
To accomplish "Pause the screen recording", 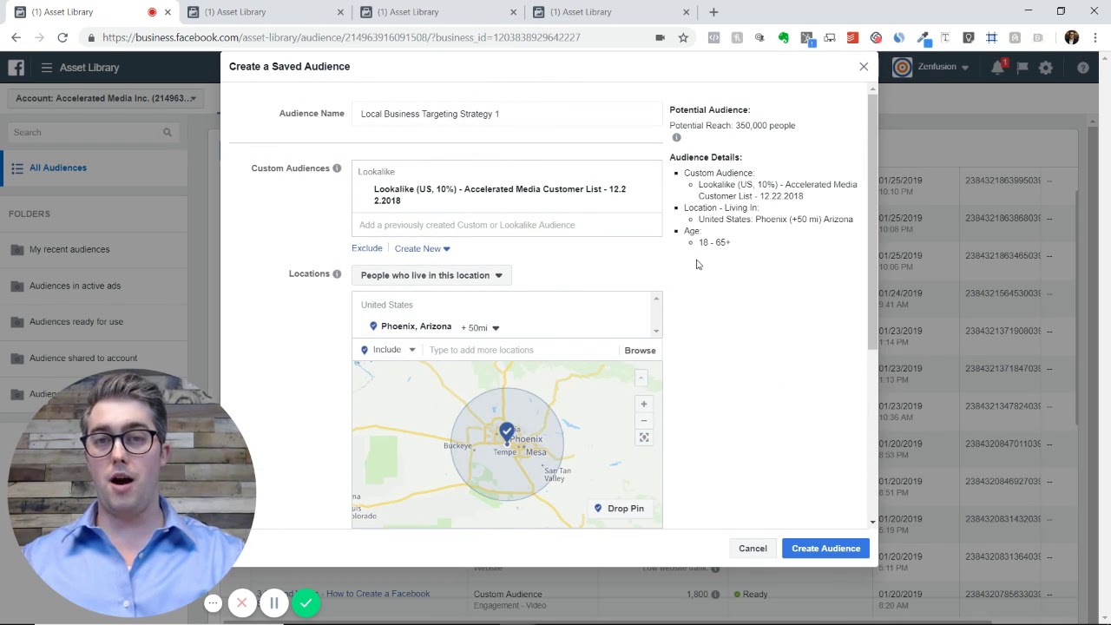I will [x=273, y=603].
